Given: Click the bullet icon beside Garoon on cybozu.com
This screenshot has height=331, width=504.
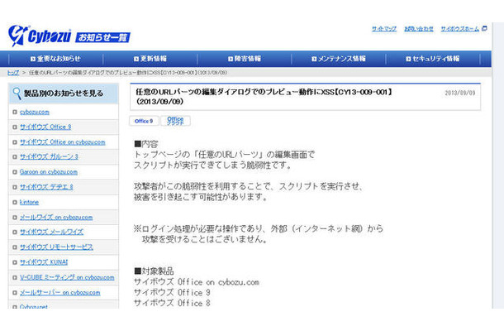Looking at the screenshot, I should pos(15,172).
